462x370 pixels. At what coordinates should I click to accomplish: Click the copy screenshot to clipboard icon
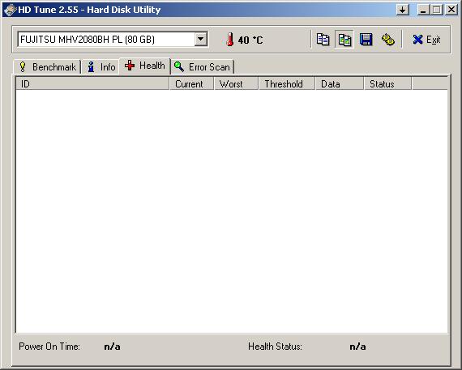tap(344, 40)
